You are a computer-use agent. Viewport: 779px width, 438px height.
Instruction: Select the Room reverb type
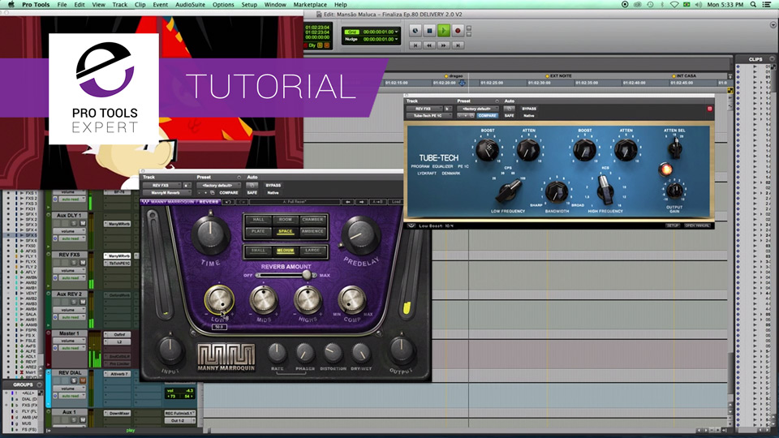point(285,220)
